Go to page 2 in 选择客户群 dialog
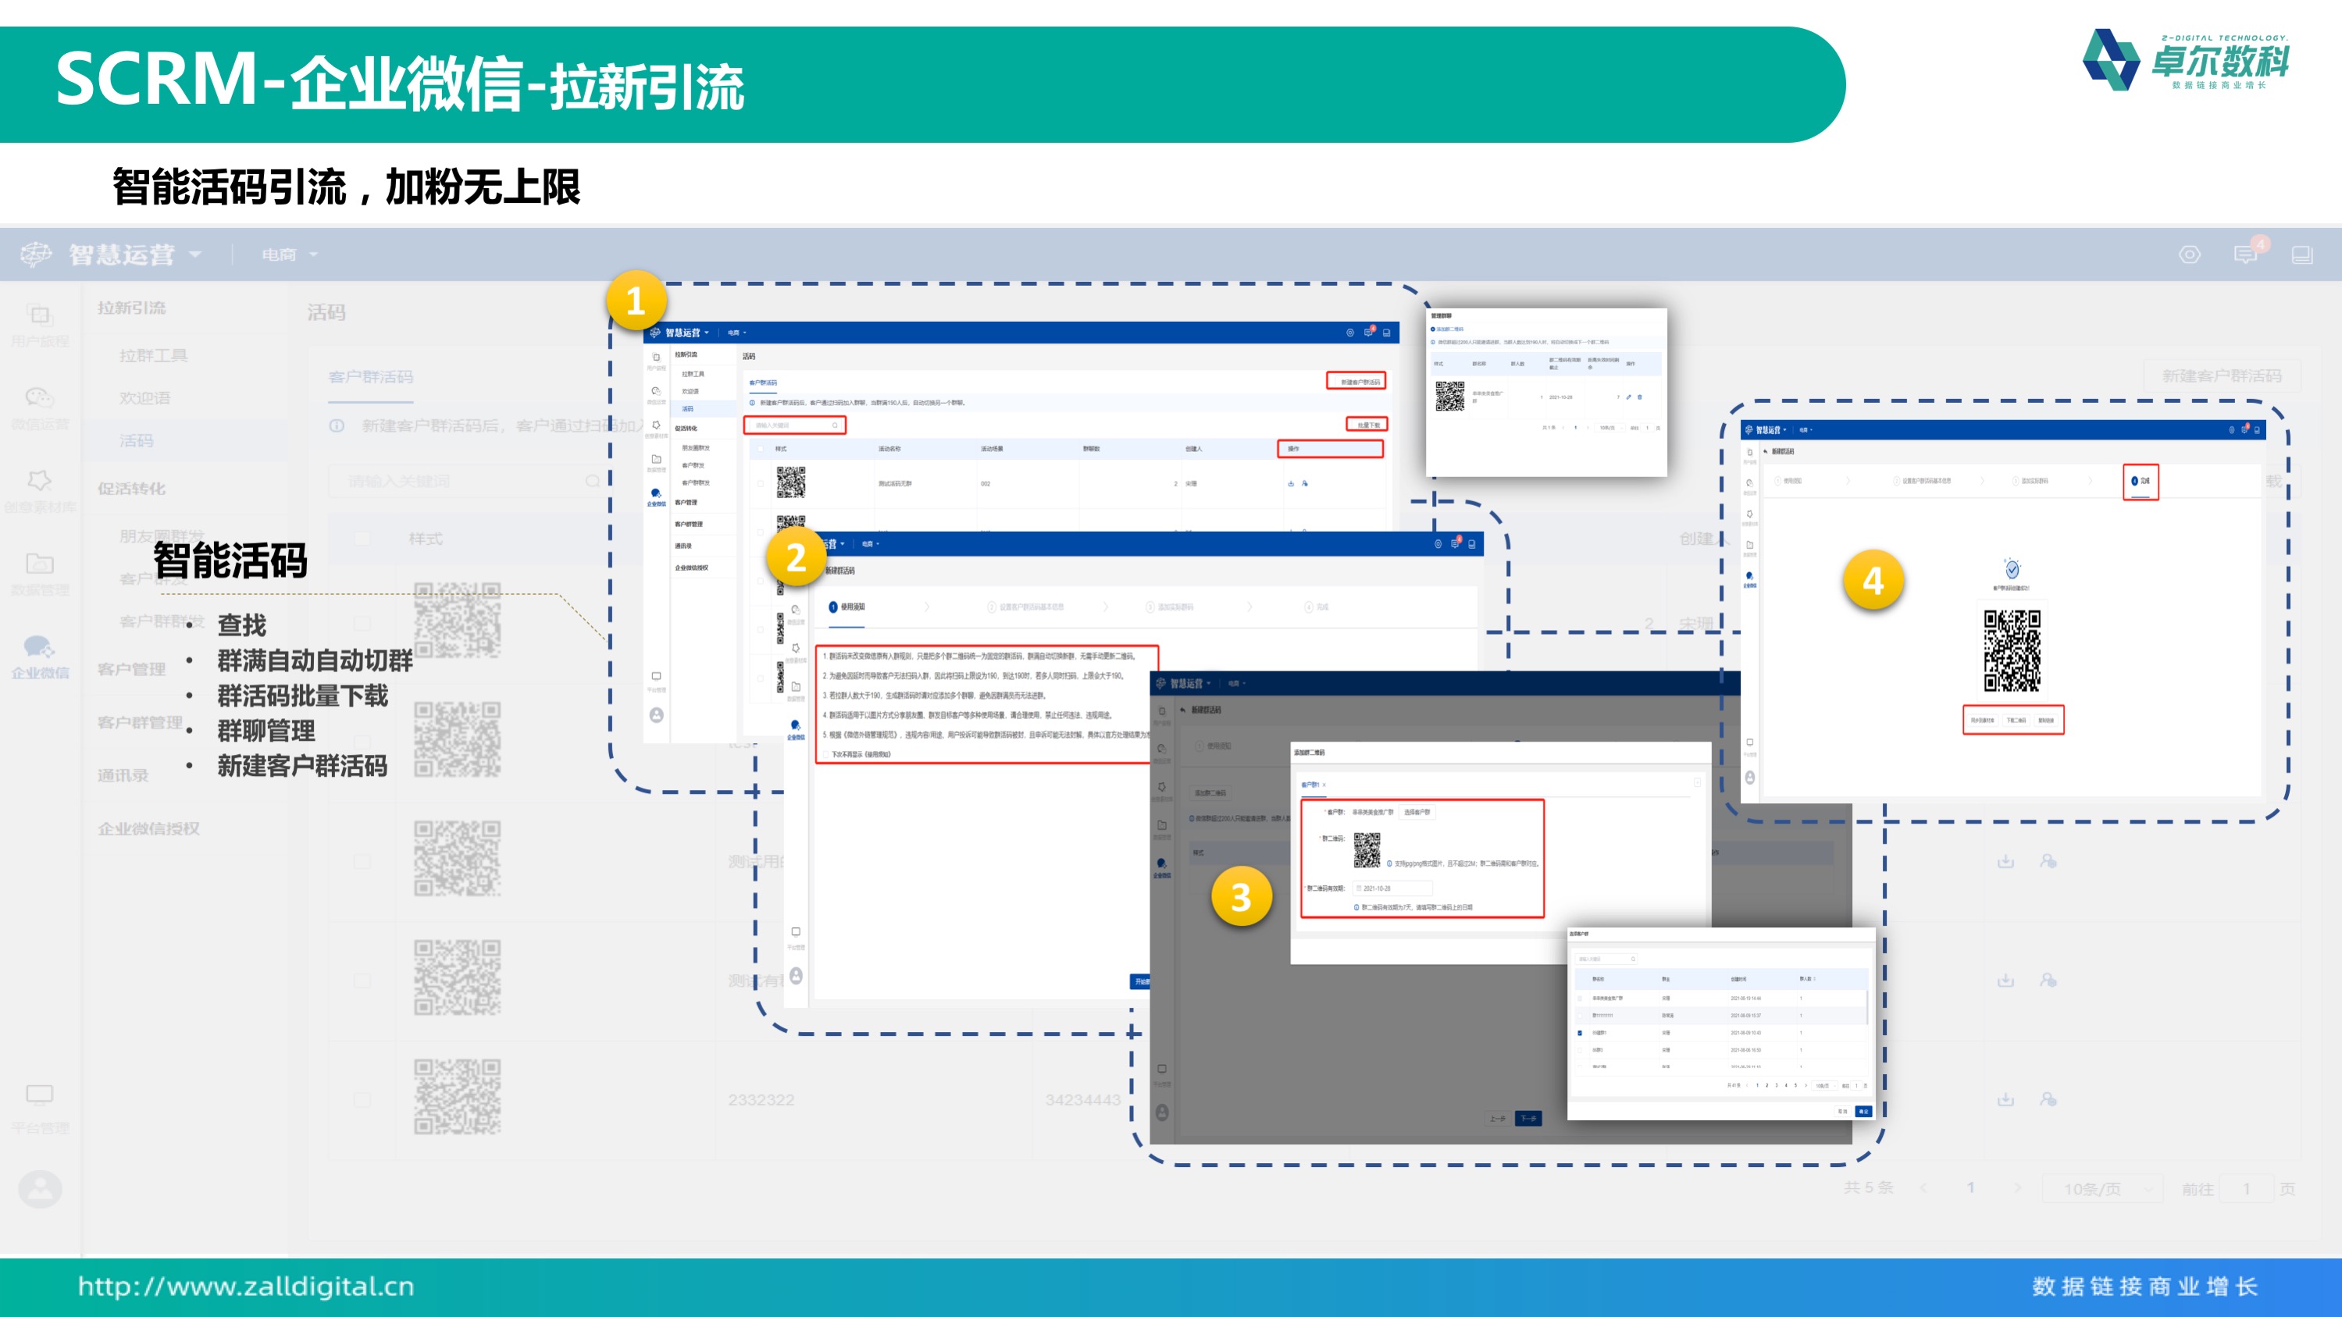This screenshot has height=1317, width=2342. pos(1766,1085)
